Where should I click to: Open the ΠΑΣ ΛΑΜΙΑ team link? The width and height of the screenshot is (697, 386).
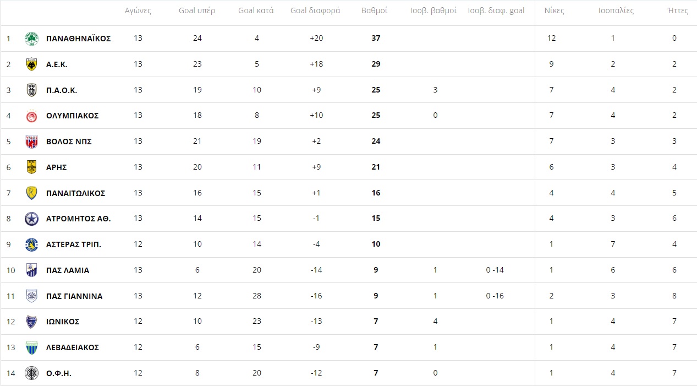click(68, 270)
